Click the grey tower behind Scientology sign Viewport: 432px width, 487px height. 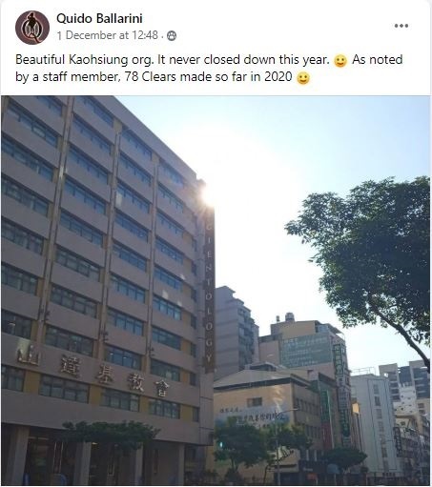tap(236, 331)
